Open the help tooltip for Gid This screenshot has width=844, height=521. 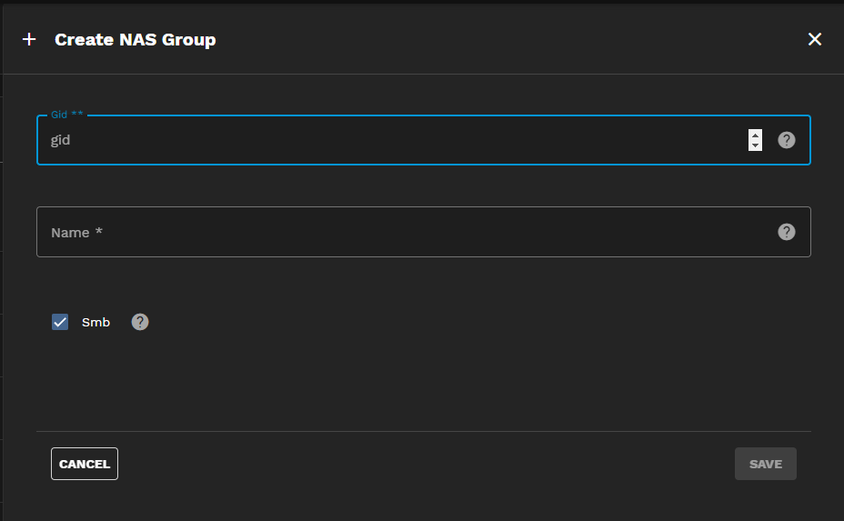pyautogui.click(x=787, y=140)
